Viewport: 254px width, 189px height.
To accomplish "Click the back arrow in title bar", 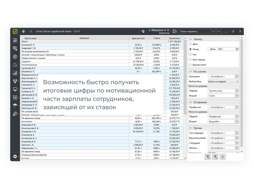I will 24,31.
